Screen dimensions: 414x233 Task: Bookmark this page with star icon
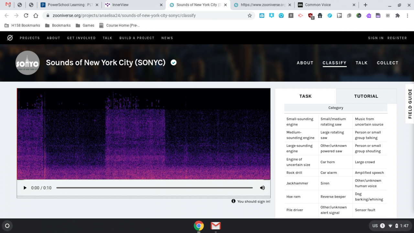tap(250, 16)
